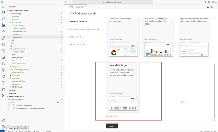Expand the .pipeline folder
218x132 pixels.
(x=15, y=16)
